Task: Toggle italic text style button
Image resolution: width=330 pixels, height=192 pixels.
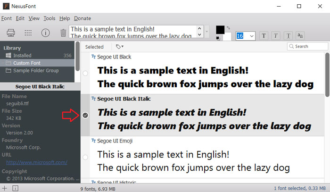Action: coord(276,35)
